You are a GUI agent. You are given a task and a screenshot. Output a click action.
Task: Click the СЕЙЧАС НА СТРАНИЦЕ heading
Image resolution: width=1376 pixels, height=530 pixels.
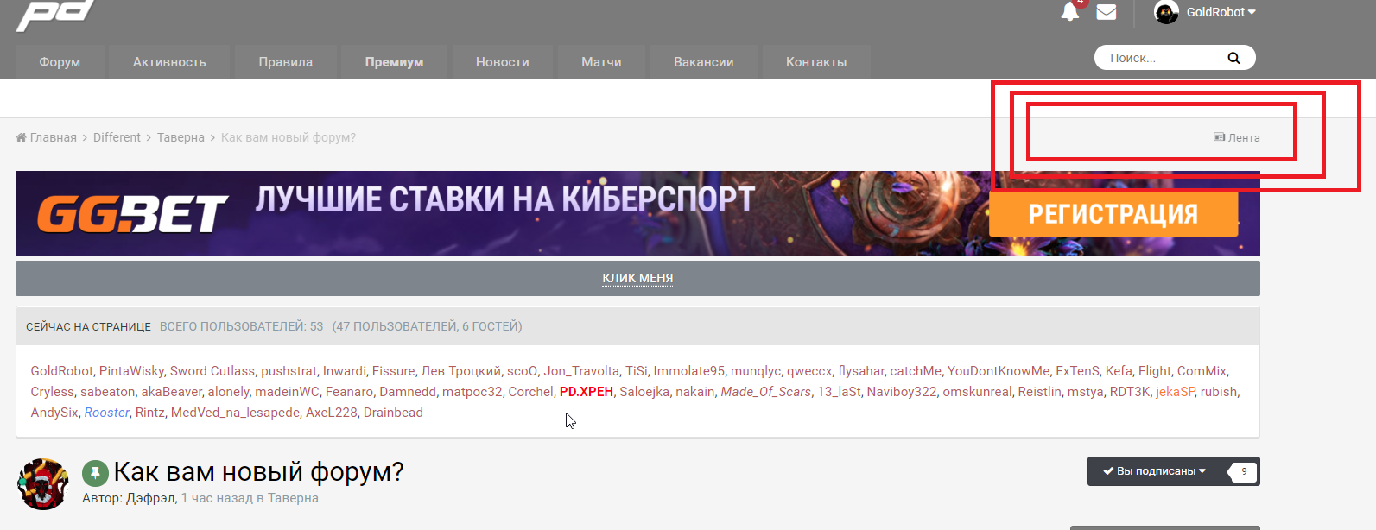click(x=88, y=327)
